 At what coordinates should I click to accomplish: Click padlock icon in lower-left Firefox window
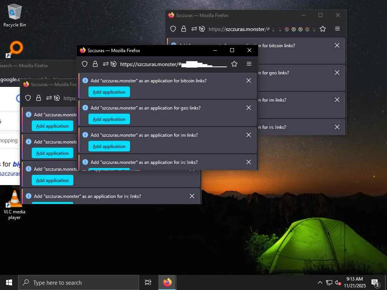[x=39, y=98]
